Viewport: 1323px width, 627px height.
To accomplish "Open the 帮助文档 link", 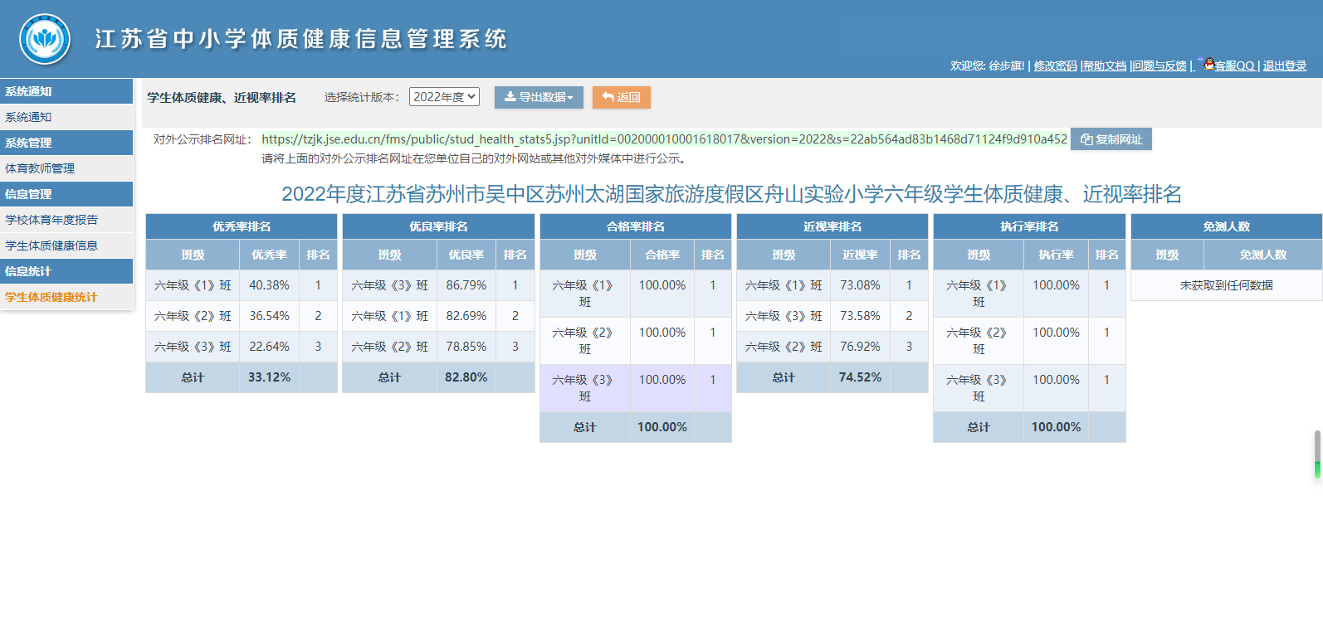I will coord(1105,66).
